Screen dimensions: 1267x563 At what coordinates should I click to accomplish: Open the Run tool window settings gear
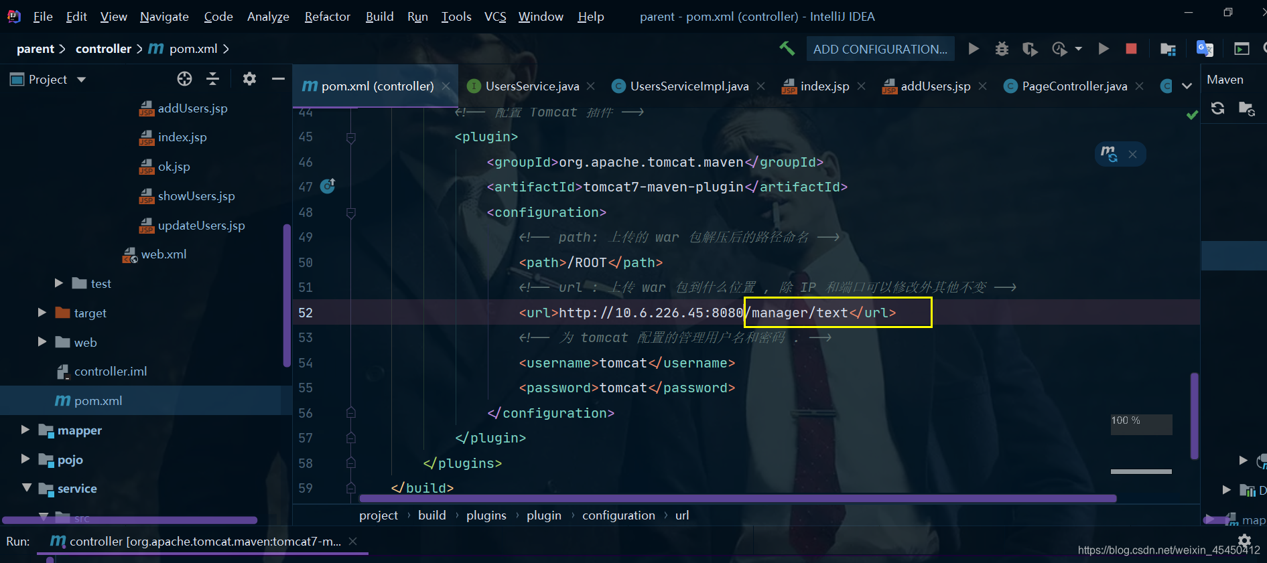(1244, 540)
